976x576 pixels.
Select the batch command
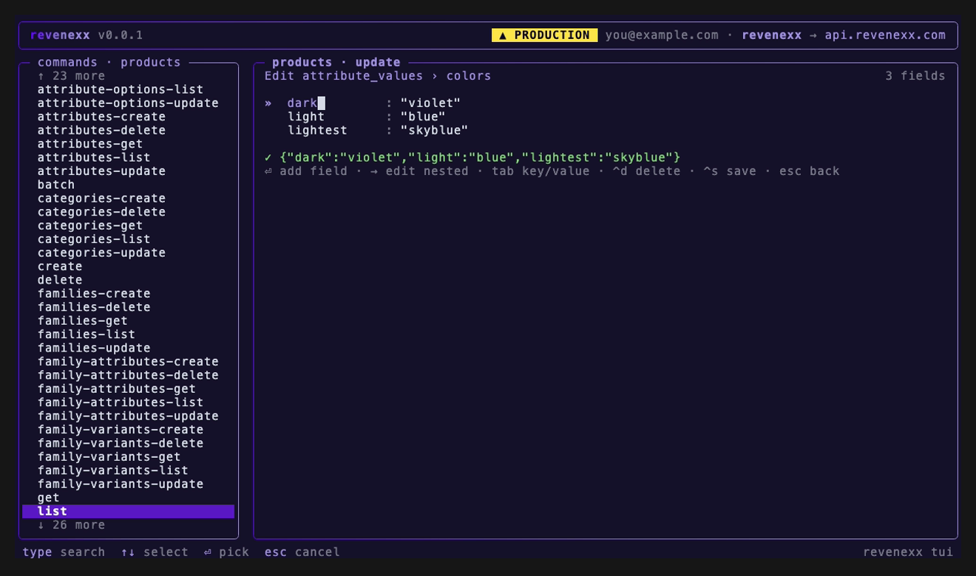click(x=56, y=185)
